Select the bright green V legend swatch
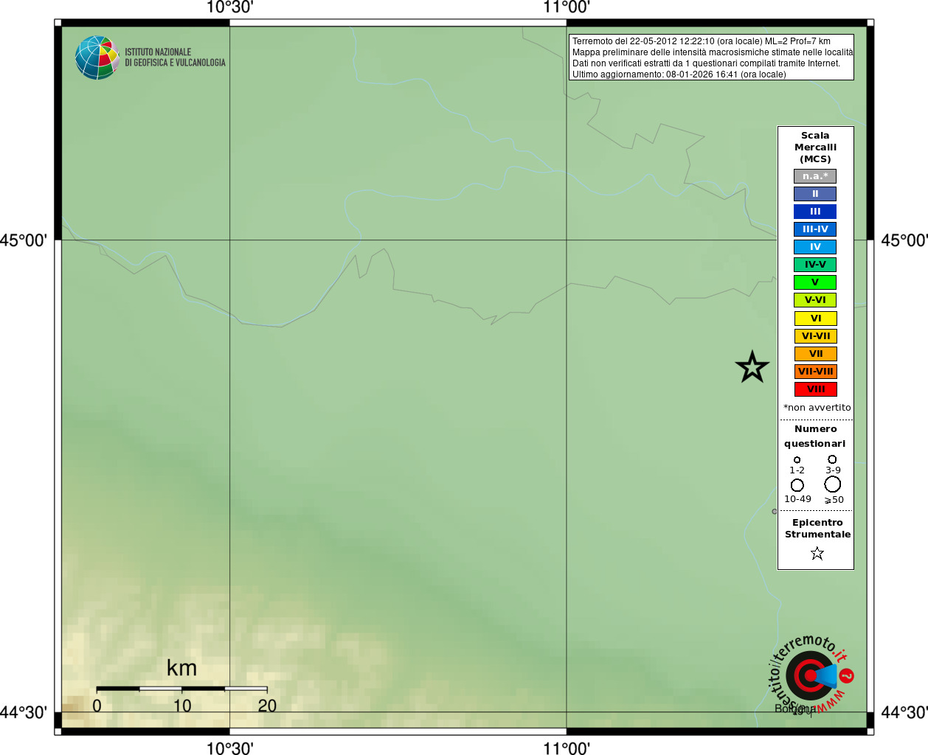The height and width of the screenshot is (755, 928). (815, 282)
